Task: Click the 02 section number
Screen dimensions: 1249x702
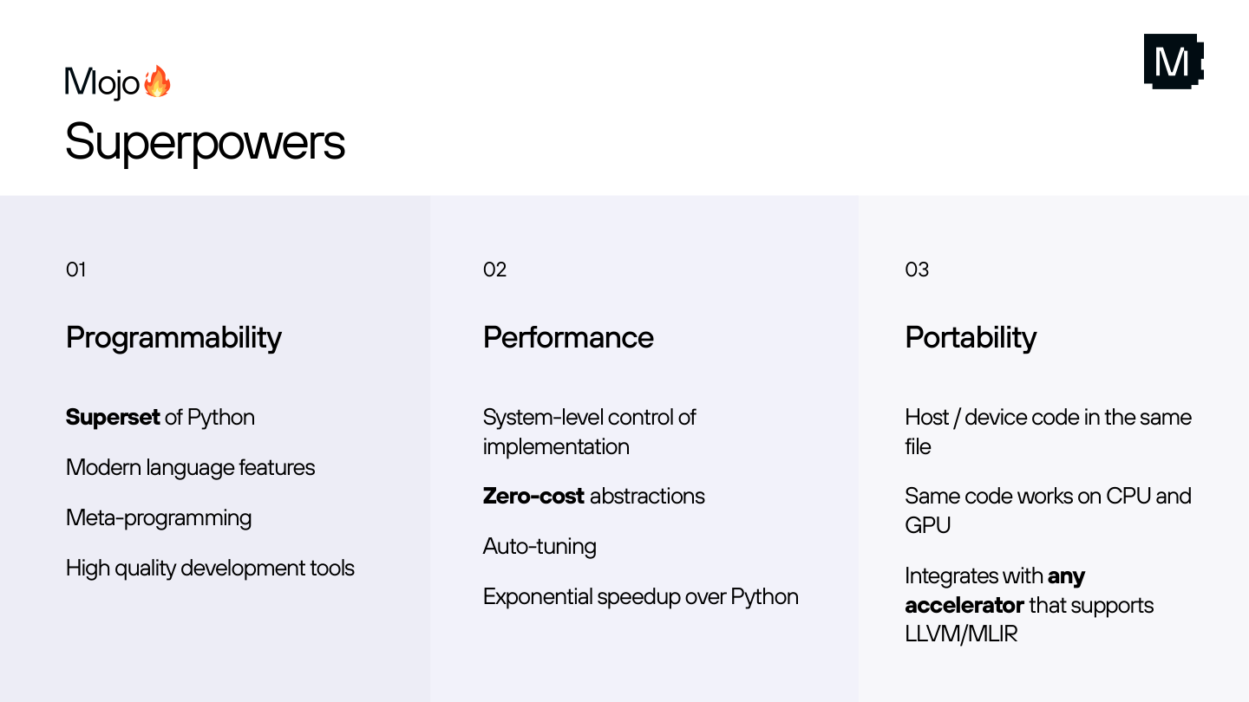Action: (494, 270)
